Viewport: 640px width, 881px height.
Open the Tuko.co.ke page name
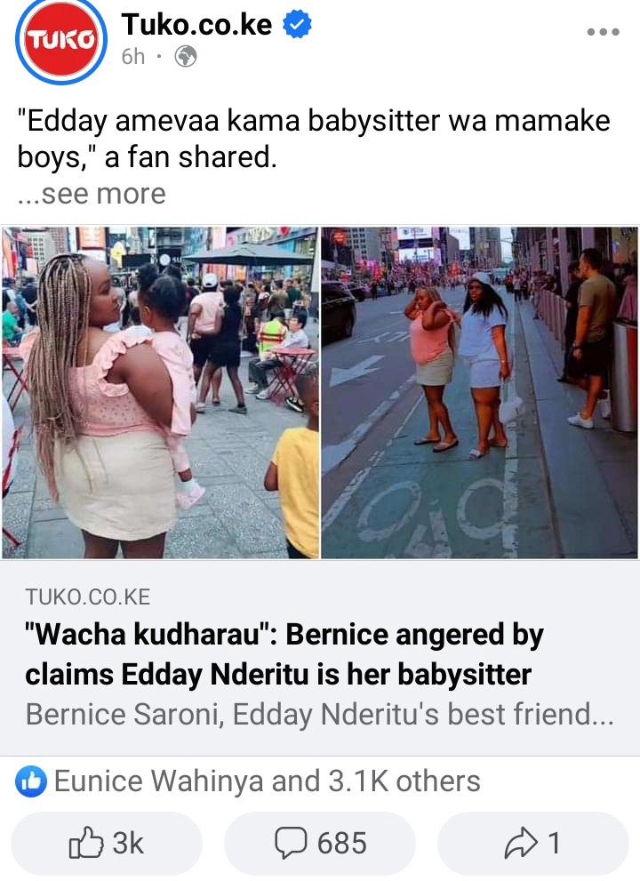coord(196,25)
